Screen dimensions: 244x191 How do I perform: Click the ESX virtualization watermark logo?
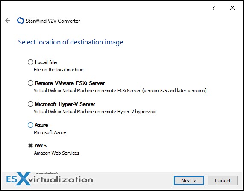pos(50,179)
